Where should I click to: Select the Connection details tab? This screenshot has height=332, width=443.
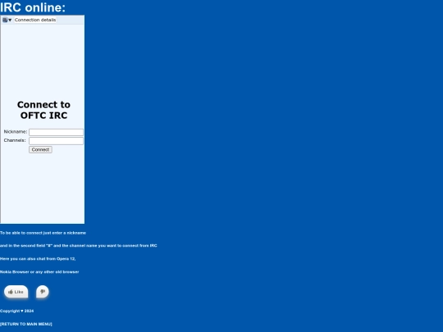click(x=35, y=20)
